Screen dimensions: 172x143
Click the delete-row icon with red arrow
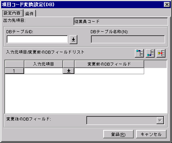pos(161,53)
